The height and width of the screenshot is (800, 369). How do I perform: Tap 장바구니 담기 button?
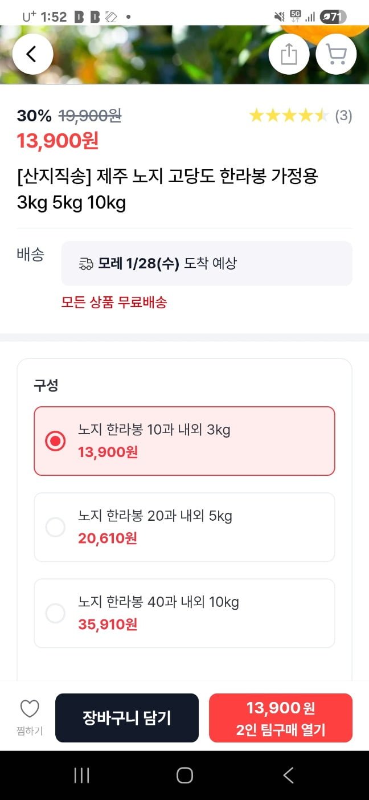(x=127, y=718)
